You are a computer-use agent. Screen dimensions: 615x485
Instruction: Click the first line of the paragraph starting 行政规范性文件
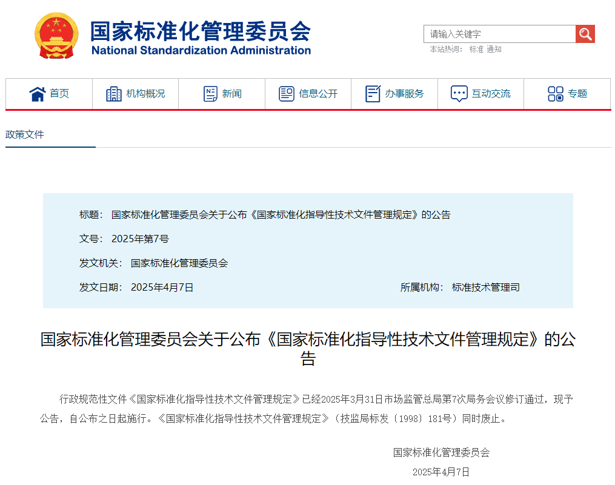tap(316, 399)
